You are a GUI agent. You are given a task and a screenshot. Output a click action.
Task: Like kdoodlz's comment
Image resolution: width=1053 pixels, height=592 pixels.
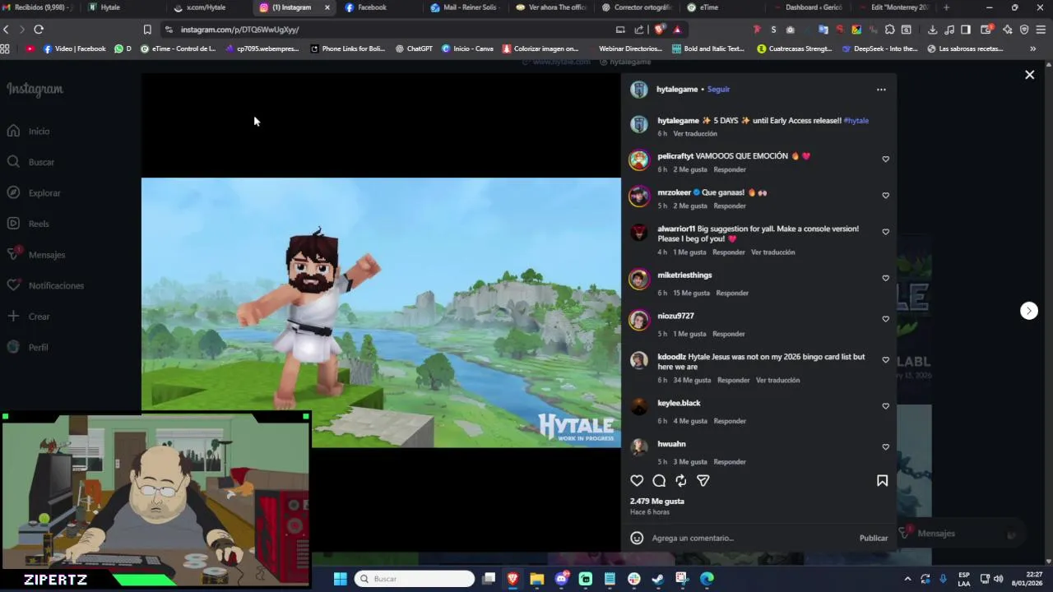886,360
